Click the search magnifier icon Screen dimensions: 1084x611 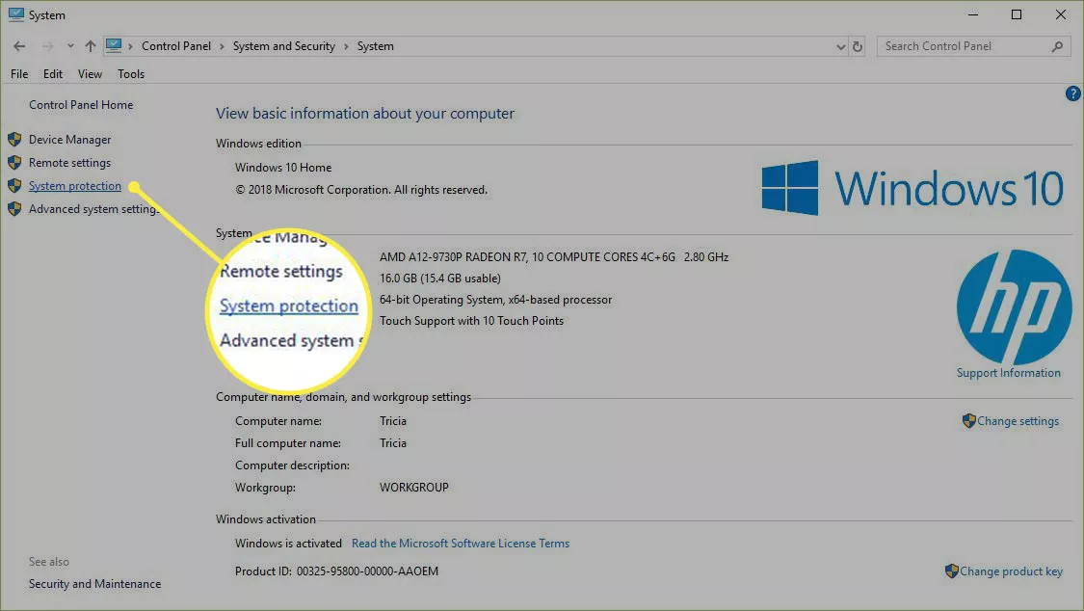click(1057, 46)
